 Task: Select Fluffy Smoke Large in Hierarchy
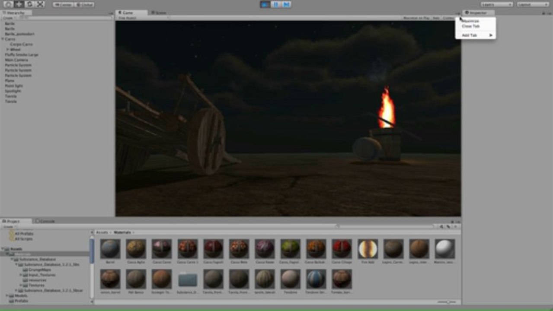click(21, 55)
